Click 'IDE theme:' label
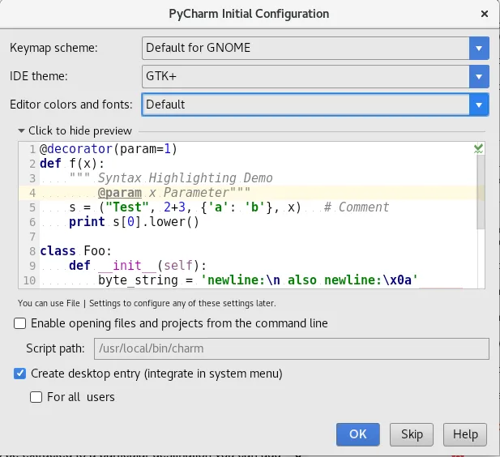This screenshot has height=457, width=500. pos(39,76)
